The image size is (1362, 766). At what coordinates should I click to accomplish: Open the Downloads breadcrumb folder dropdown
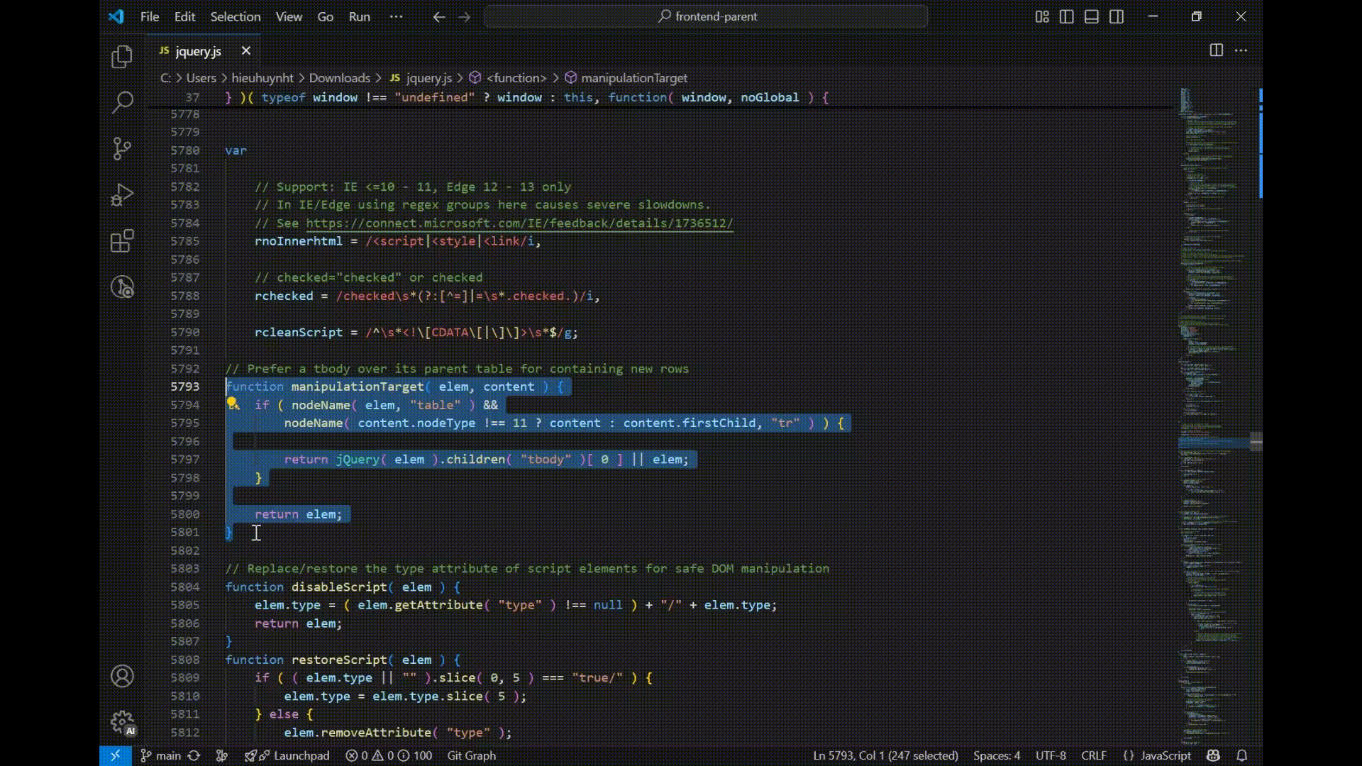(339, 78)
